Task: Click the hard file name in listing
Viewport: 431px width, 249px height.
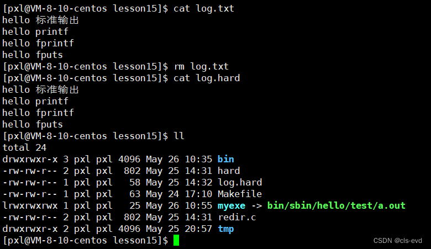Action: [229, 171]
